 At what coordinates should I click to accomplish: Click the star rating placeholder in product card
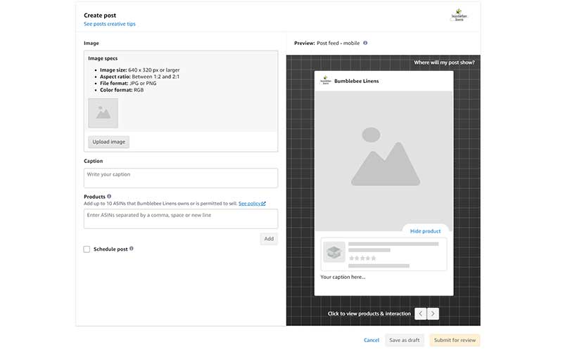pyautogui.click(x=362, y=258)
